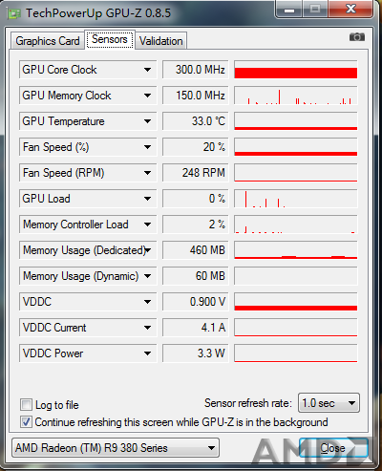
Task: Expand the GPU Load dropdown
Action: click(147, 199)
